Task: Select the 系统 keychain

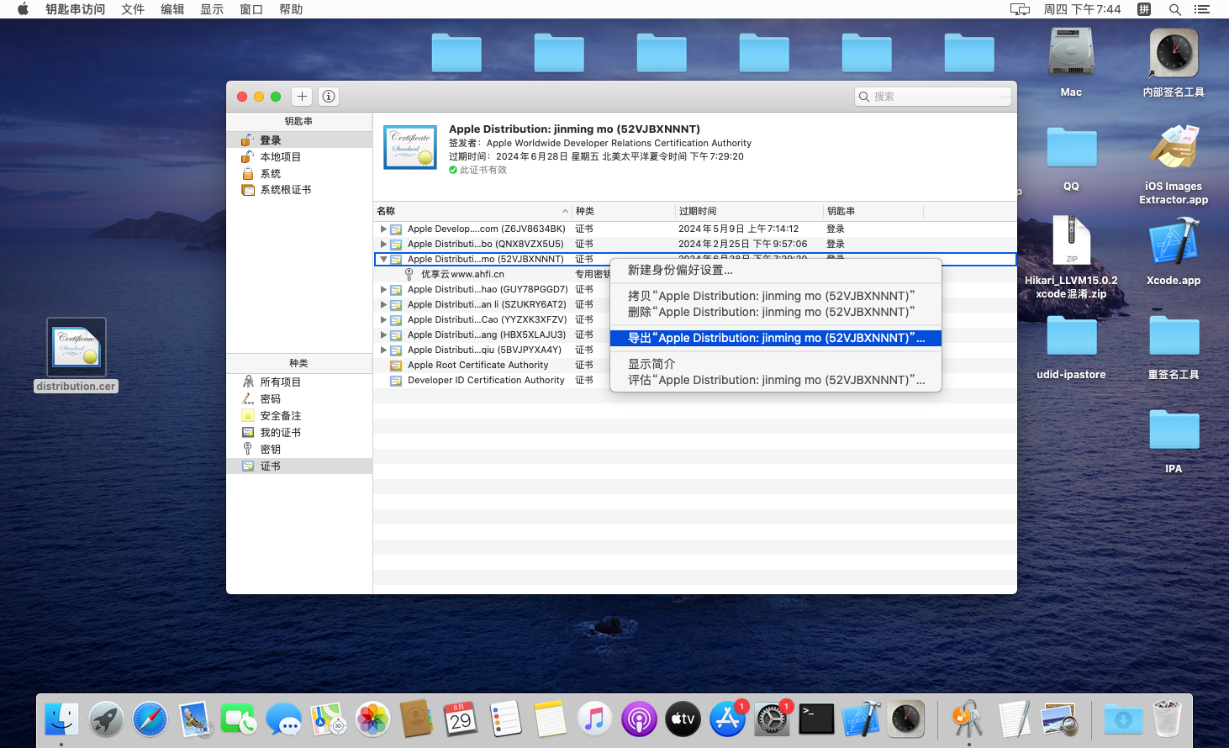Action: pyautogui.click(x=299, y=174)
